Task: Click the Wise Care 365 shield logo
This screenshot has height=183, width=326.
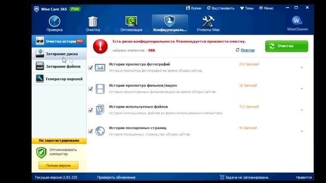Action: (36, 9)
